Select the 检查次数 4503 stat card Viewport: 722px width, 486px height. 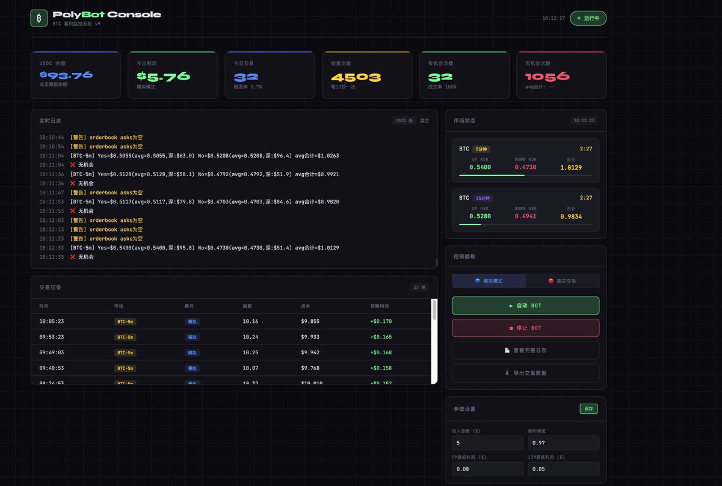pos(367,75)
